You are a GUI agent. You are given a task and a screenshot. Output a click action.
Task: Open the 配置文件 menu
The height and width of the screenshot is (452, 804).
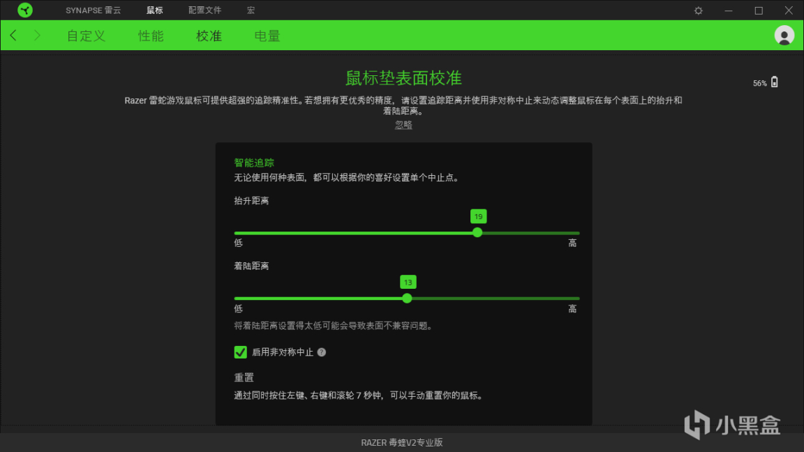(204, 10)
